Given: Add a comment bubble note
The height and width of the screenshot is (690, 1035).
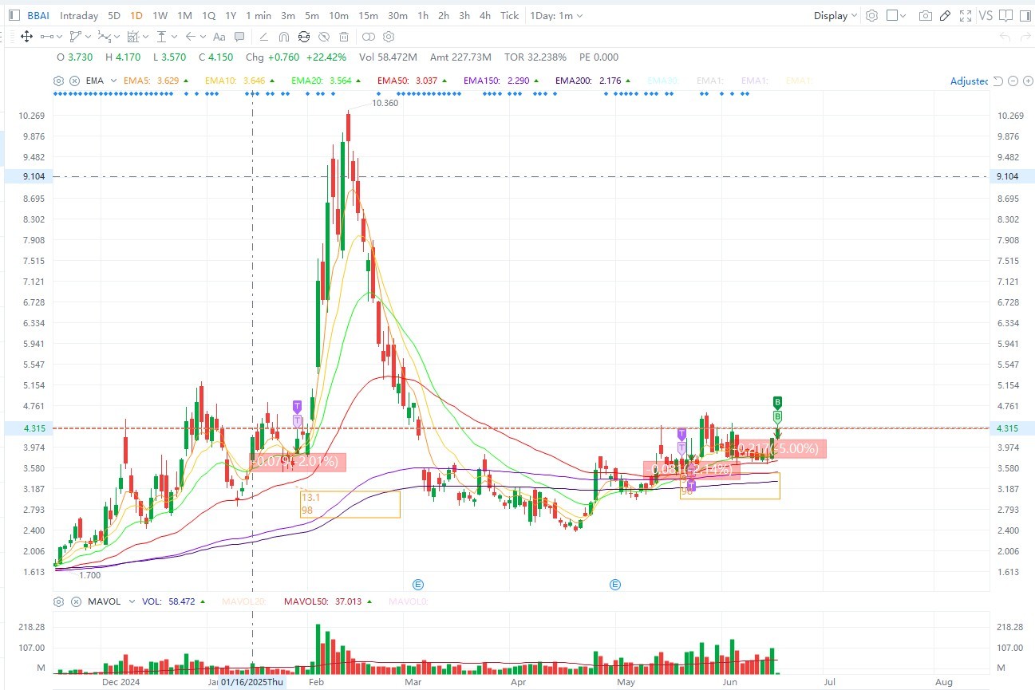Looking at the screenshot, I should point(239,37).
